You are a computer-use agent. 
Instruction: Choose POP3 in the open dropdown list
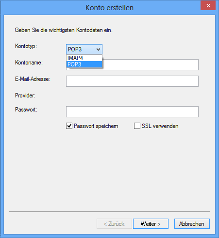tap(84, 64)
